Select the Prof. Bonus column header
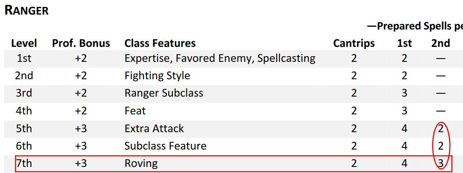 81,43
